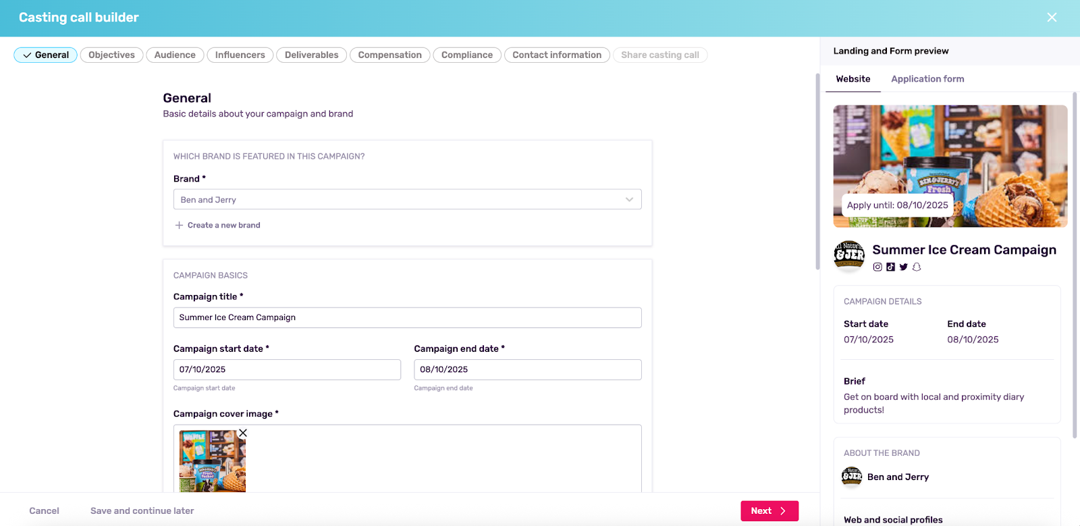Open the Brand dropdown

click(407, 200)
